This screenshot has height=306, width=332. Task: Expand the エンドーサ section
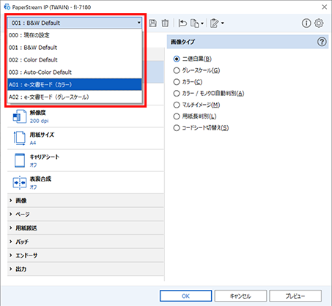86,255
